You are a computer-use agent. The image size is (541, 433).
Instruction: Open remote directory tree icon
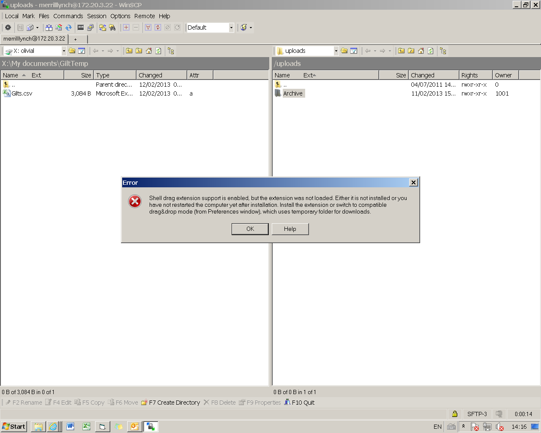pyautogui.click(x=443, y=51)
